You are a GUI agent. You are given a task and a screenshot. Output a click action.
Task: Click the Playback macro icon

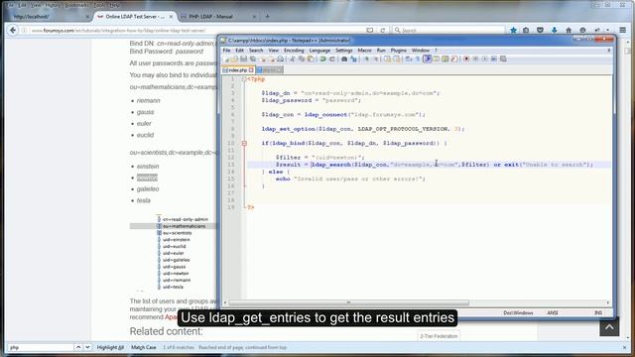(485, 59)
